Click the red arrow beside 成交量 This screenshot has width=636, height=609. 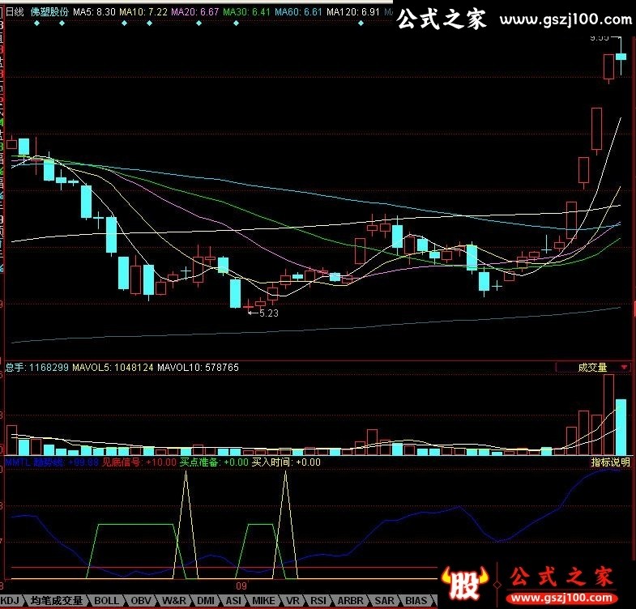pyautogui.click(x=624, y=368)
